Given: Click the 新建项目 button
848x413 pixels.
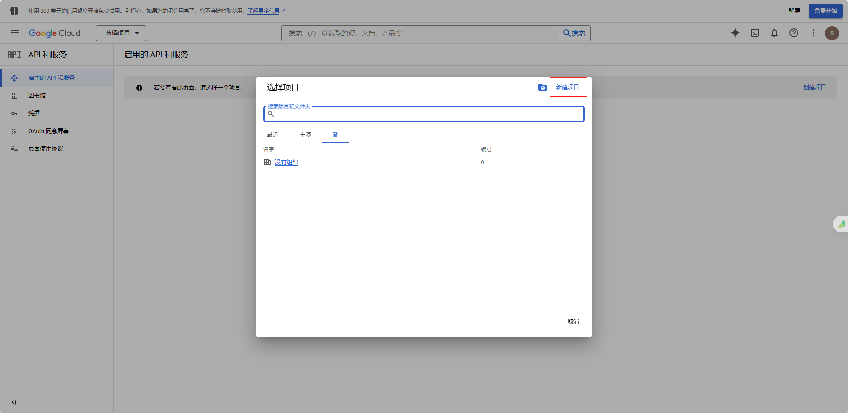Looking at the screenshot, I should pyautogui.click(x=568, y=87).
